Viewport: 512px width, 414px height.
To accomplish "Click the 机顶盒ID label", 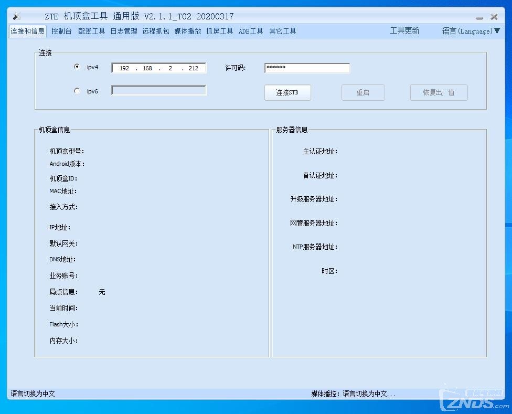I will click(x=63, y=178).
